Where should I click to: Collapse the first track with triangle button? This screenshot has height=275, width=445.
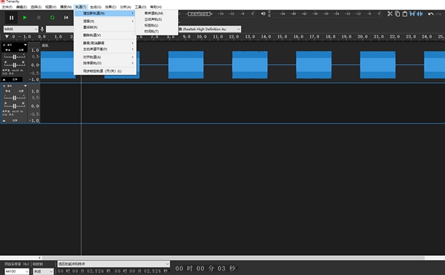[x=4, y=80]
